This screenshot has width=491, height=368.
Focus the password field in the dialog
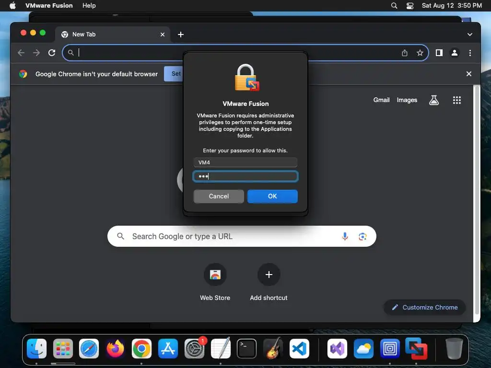point(245,176)
